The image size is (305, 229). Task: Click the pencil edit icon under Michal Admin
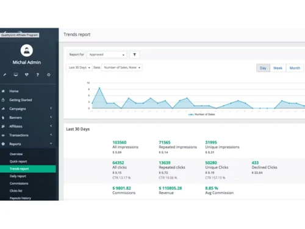5,75
